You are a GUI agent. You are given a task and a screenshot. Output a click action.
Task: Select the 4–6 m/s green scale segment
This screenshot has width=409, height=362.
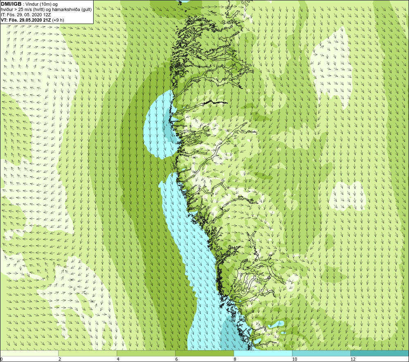tap(146, 353)
